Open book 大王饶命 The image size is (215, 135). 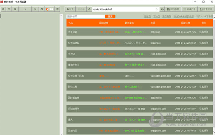click(73, 32)
